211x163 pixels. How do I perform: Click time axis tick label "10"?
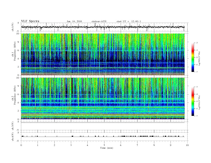(187, 145)
